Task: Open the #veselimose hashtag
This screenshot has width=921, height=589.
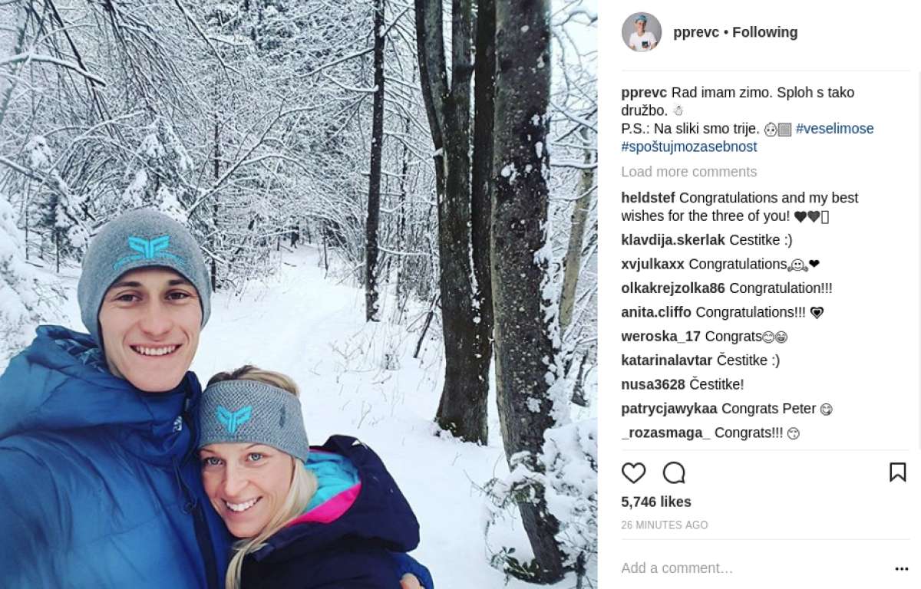Action: click(834, 129)
